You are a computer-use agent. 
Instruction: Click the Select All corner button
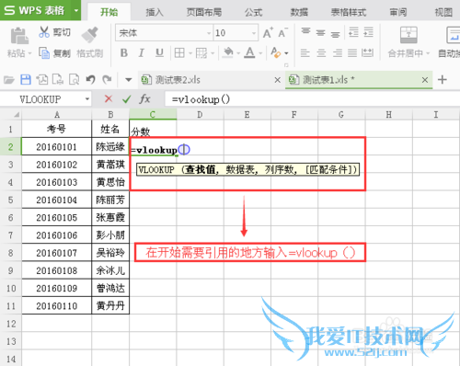(11, 115)
